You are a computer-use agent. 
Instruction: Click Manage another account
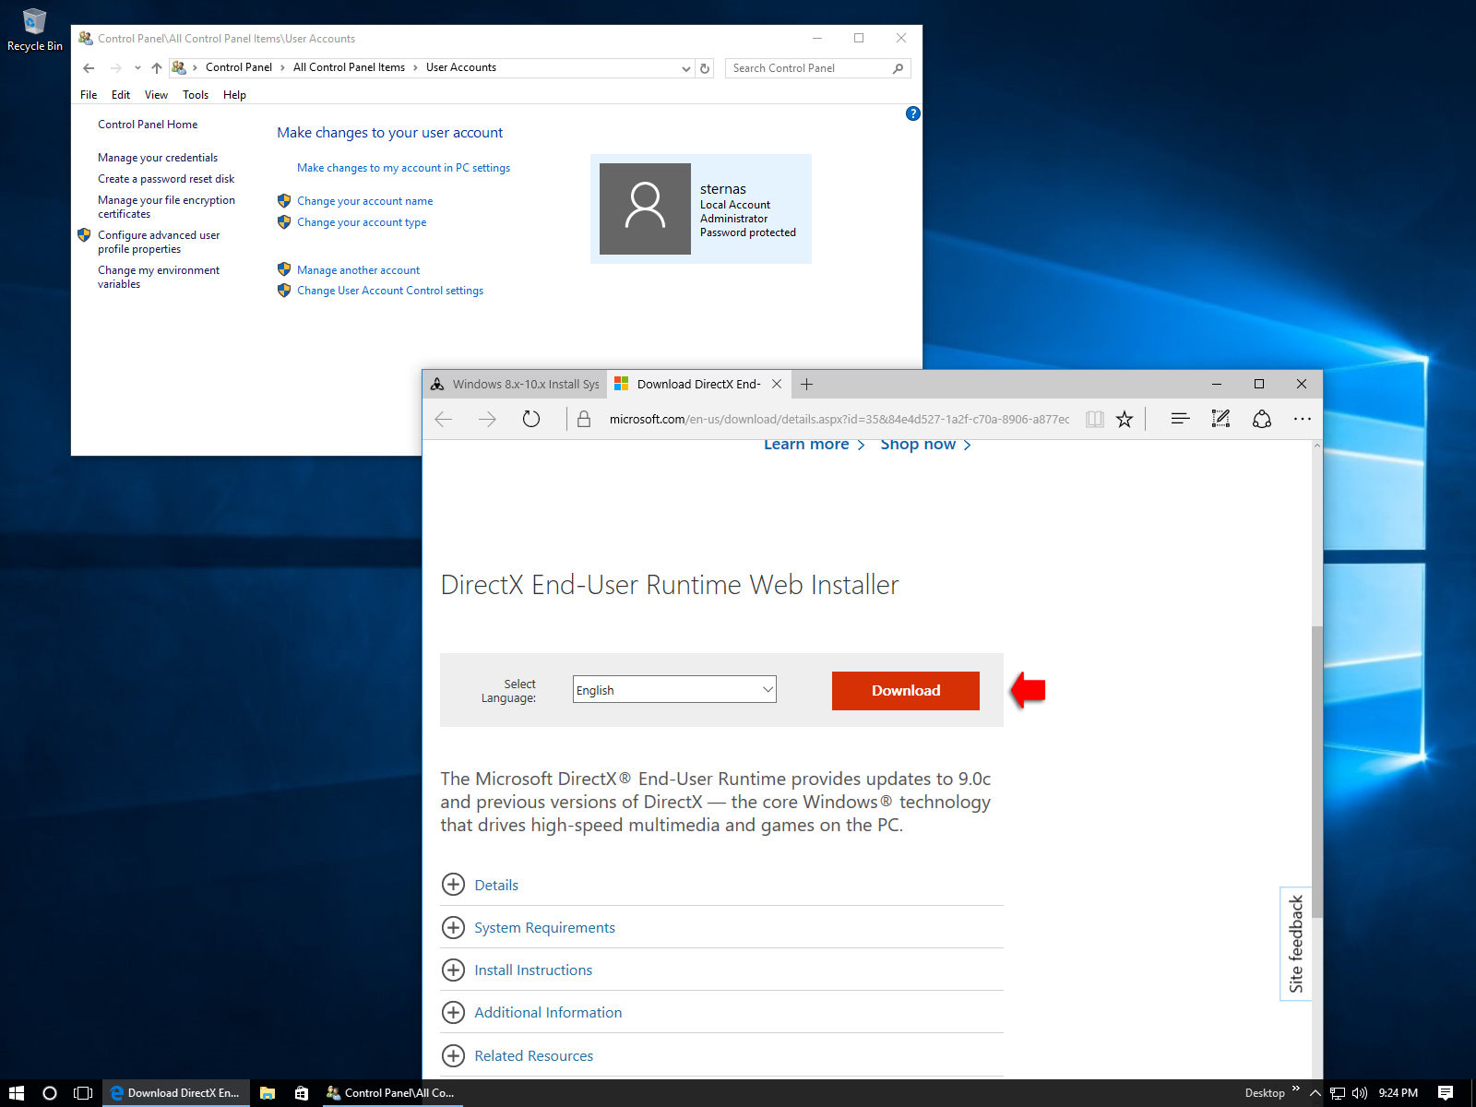click(x=358, y=270)
